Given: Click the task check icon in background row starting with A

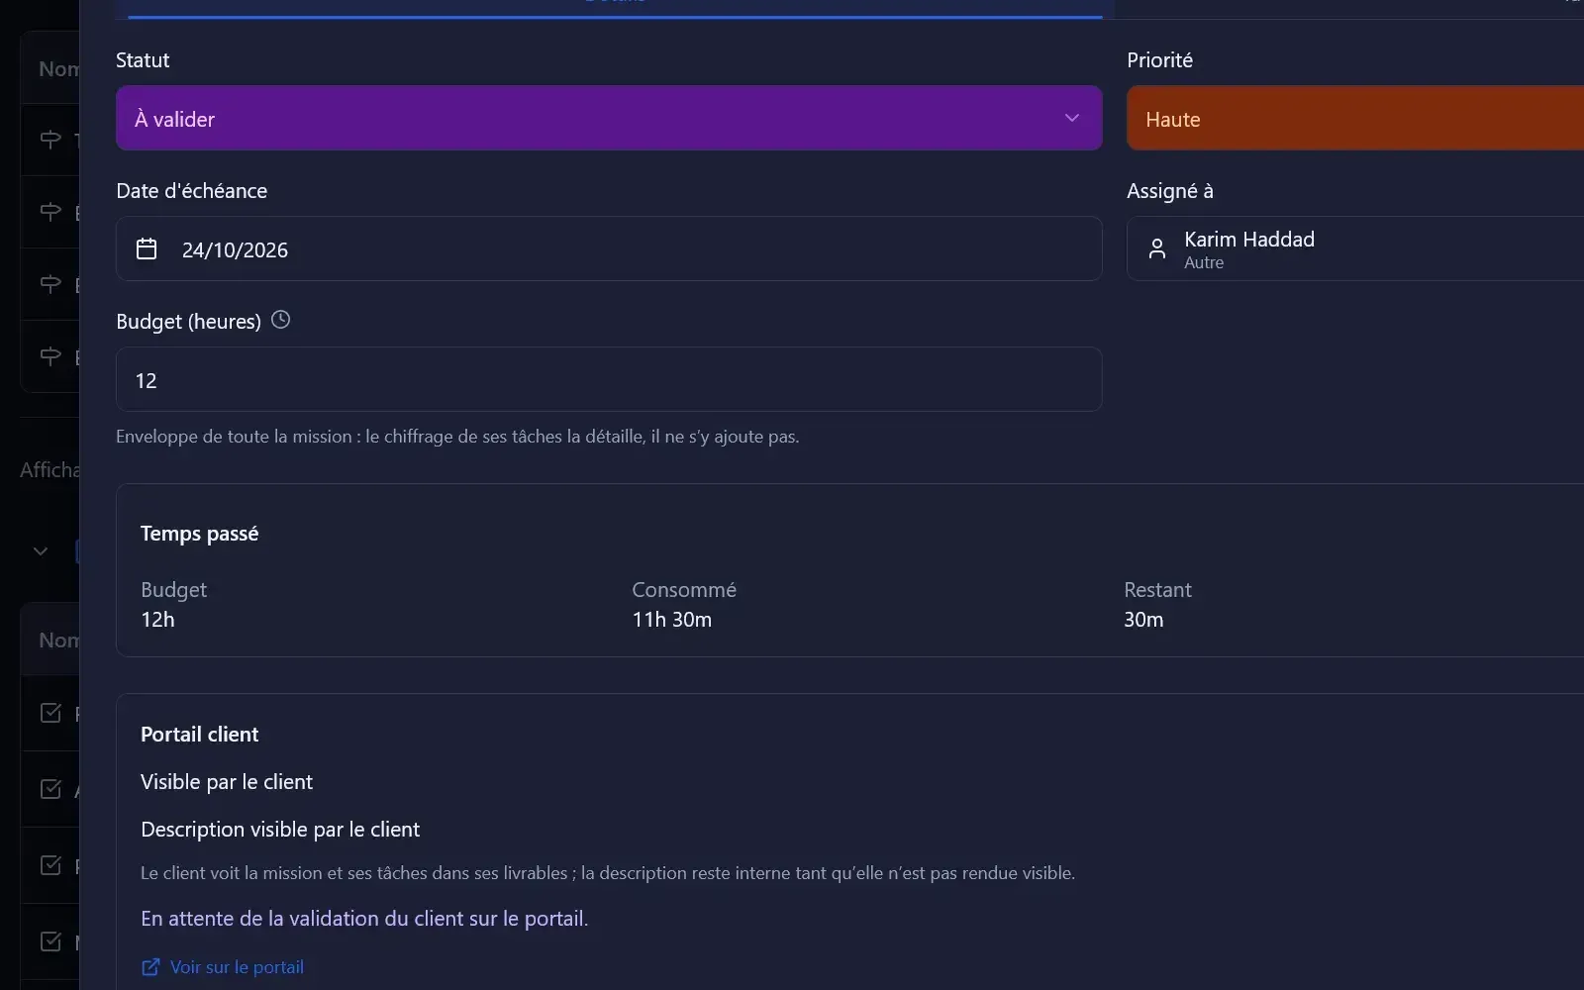Looking at the screenshot, I should point(50,789).
